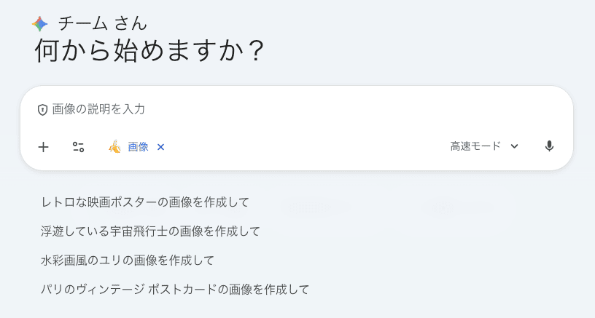
Task: Open the plus add-files menu
Action: point(43,147)
